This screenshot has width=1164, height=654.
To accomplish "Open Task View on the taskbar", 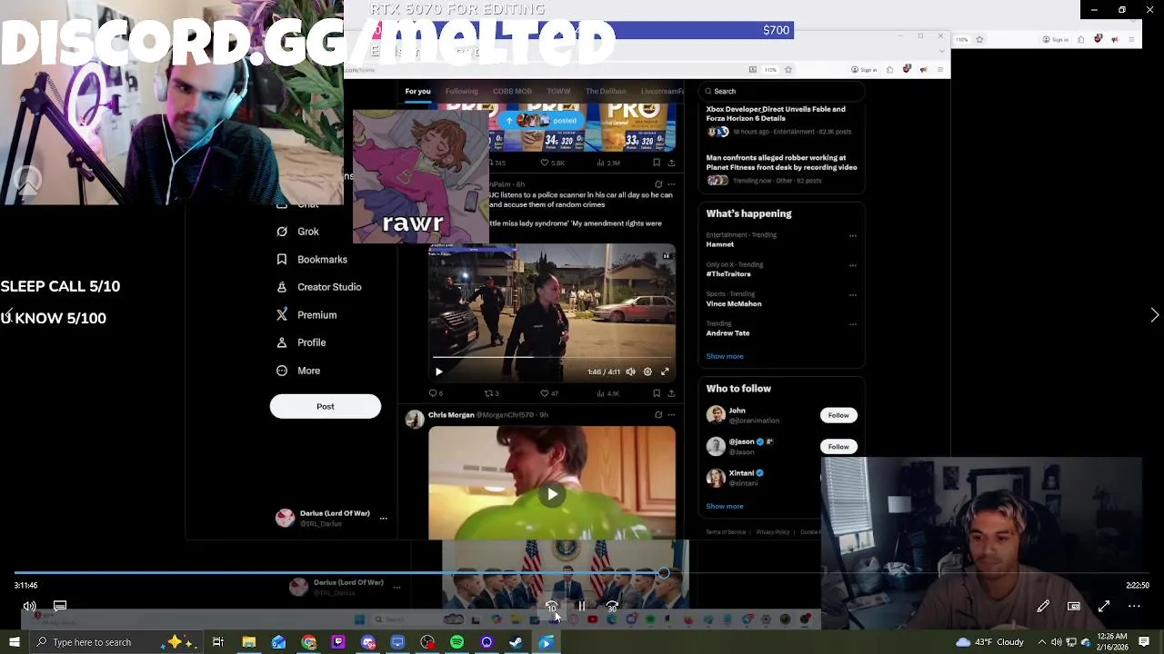I will click(218, 642).
